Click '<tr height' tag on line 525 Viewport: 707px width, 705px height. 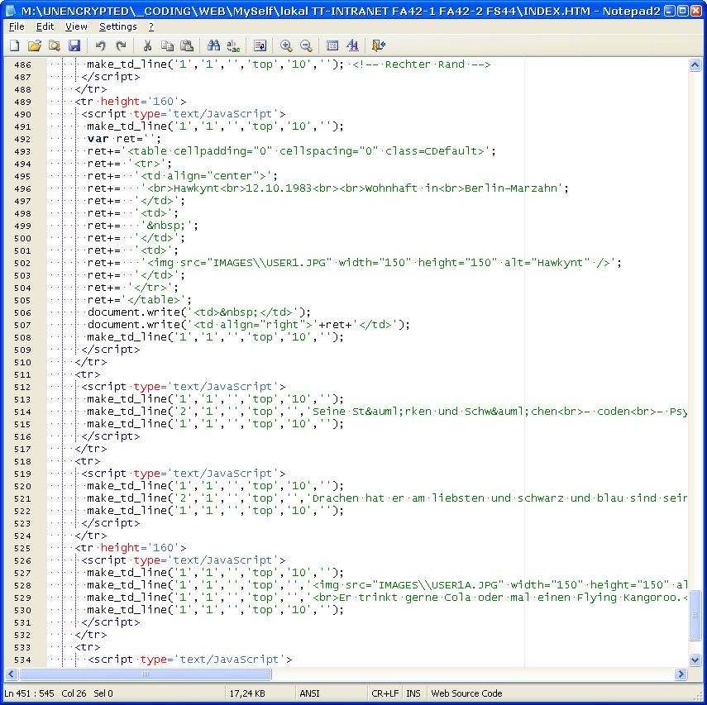tap(107, 548)
